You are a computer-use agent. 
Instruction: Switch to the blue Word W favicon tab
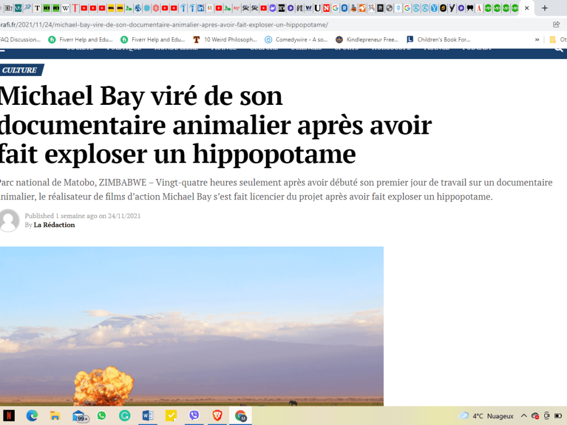point(308,8)
